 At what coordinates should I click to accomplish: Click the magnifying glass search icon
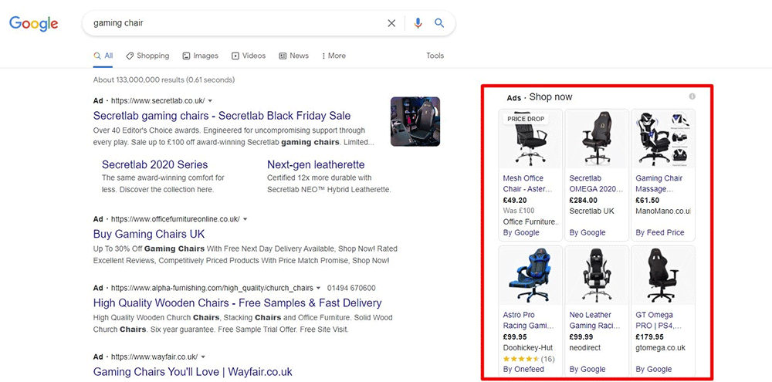tap(439, 23)
